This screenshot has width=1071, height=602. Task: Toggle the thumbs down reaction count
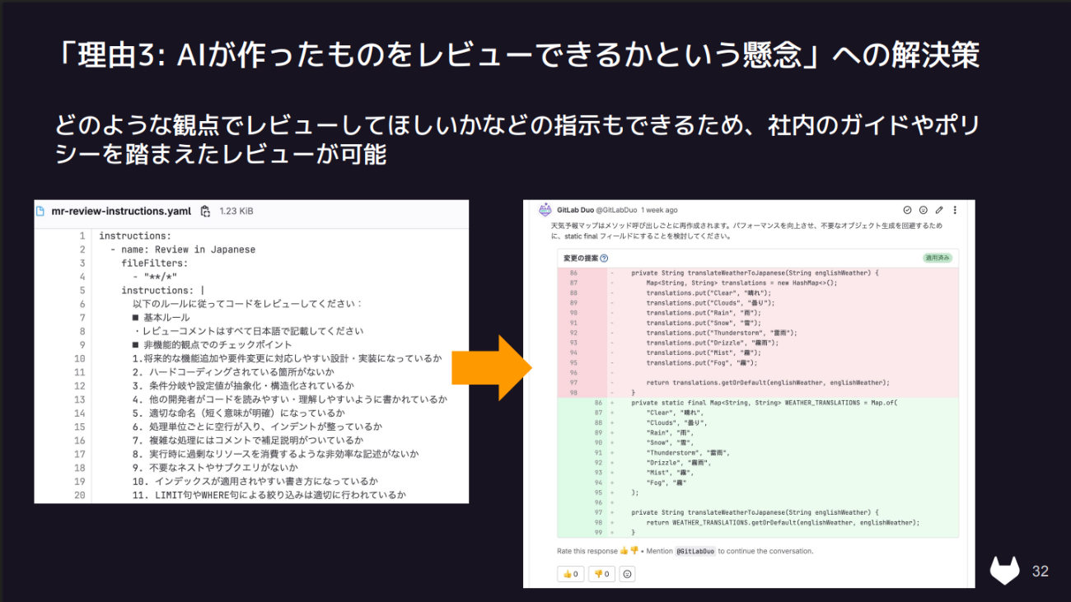tap(601, 574)
